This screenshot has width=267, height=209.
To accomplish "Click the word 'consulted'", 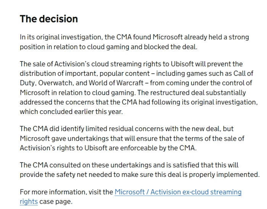I will [67, 165].
